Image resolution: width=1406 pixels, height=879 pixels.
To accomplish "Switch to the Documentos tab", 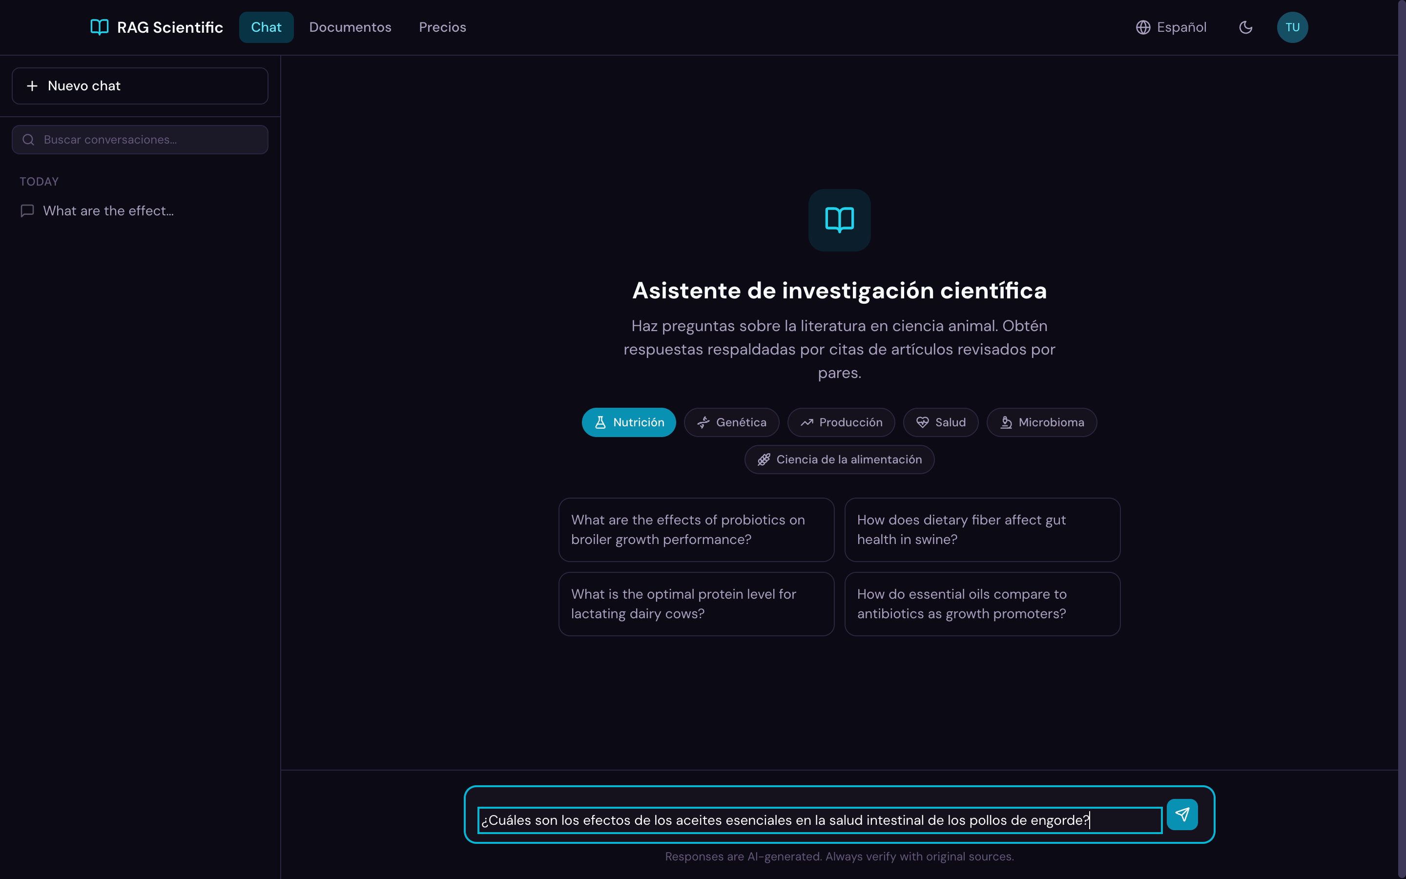I will pyautogui.click(x=350, y=27).
